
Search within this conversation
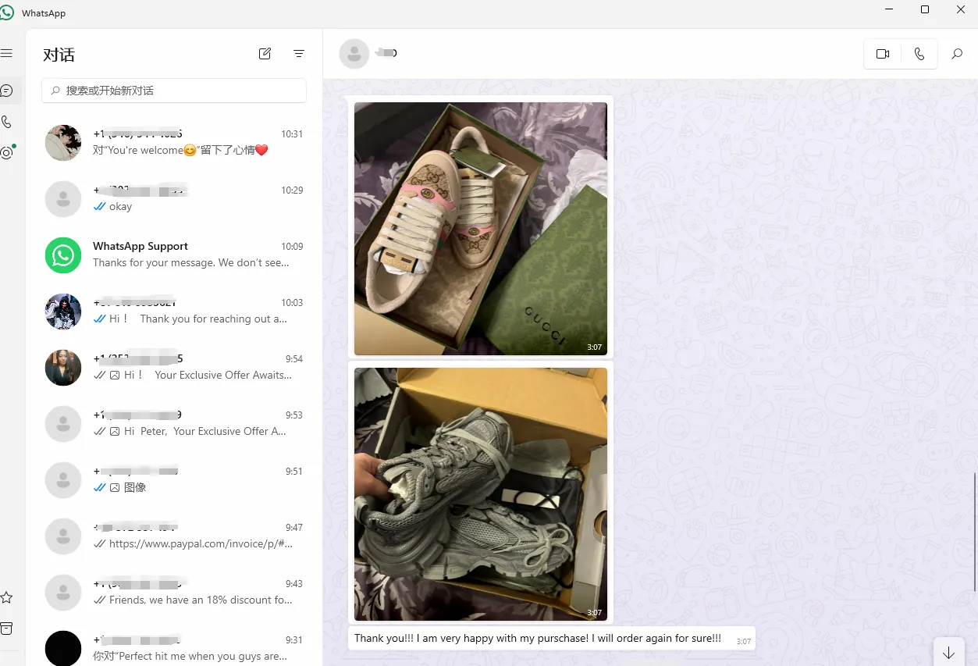tap(957, 54)
